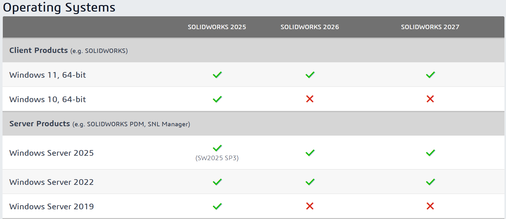Click the 'SOLIDWORKS 2026' column header
This screenshot has height=219, width=506.
pyautogui.click(x=310, y=27)
